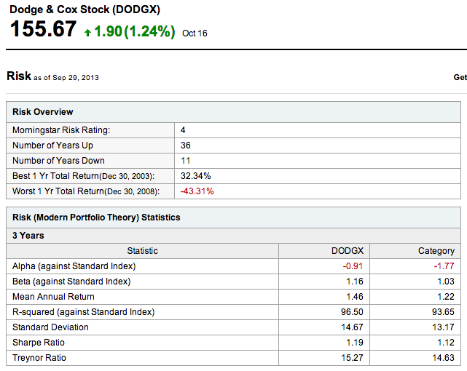Select the Number of Years Down label
The height and width of the screenshot is (371, 467).
pos(58,161)
